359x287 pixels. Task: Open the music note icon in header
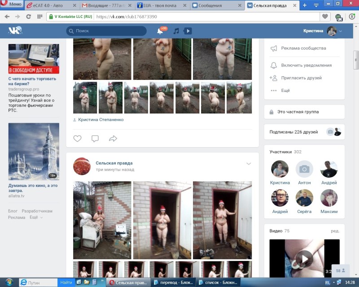176,31
